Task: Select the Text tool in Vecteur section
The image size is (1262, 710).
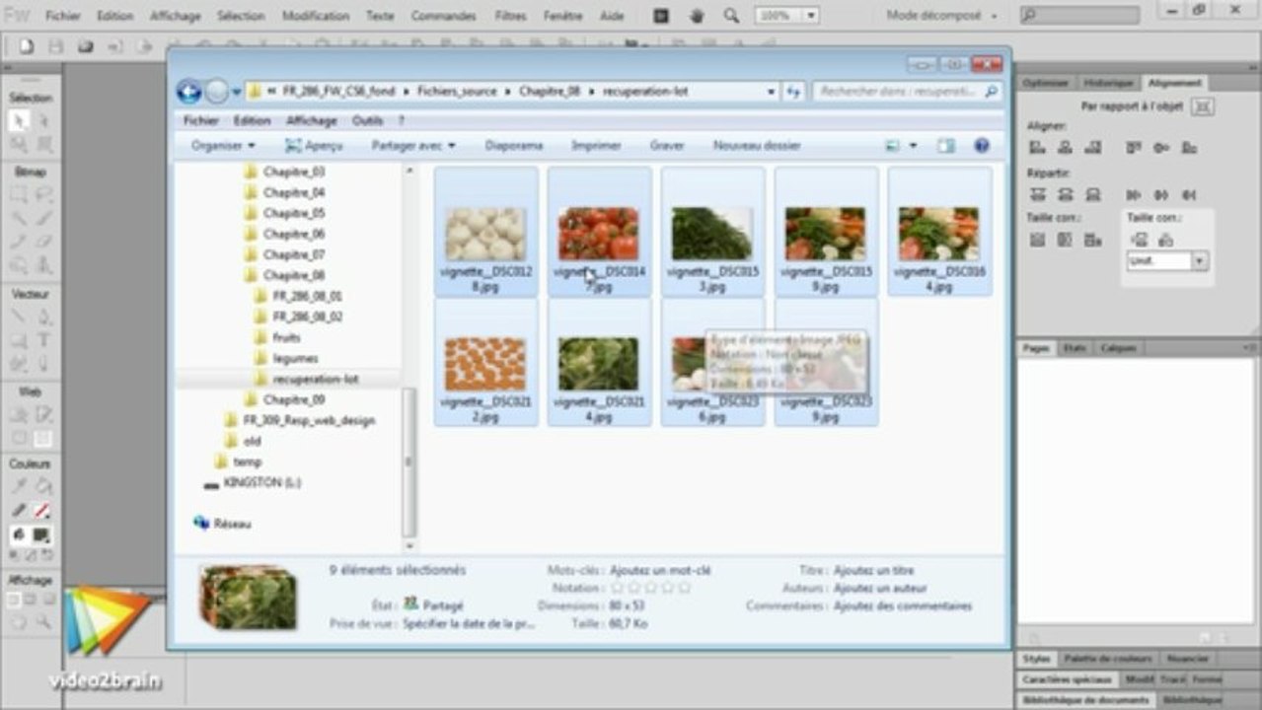Action: pyautogui.click(x=43, y=340)
